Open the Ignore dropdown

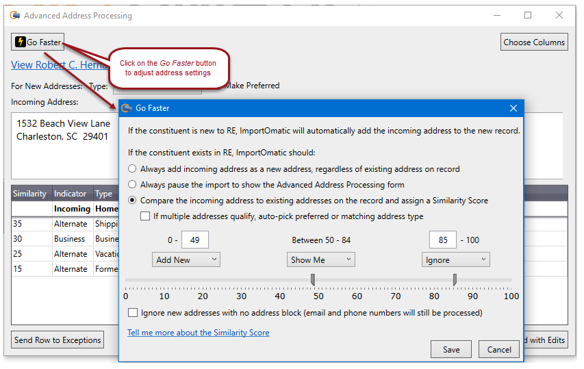coord(455,259)
